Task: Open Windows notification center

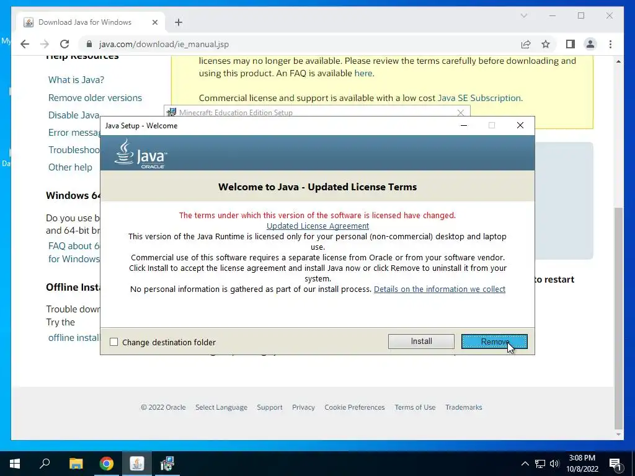Action: click(616, 464)
